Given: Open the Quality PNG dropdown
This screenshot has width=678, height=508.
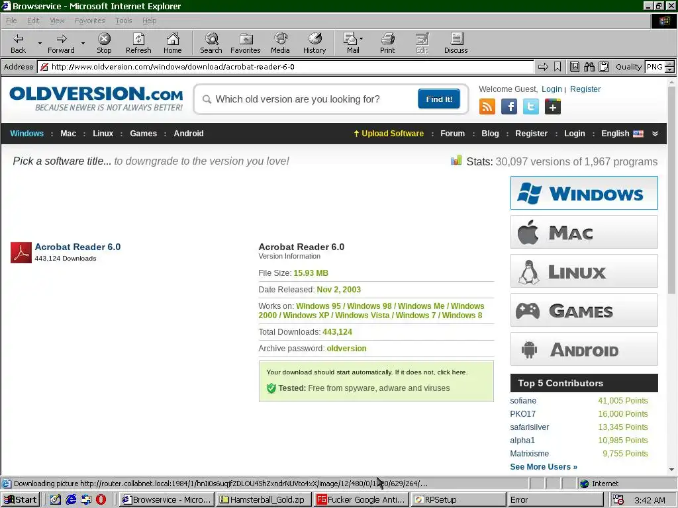Looking at the screenshot, I should point(669,67).
